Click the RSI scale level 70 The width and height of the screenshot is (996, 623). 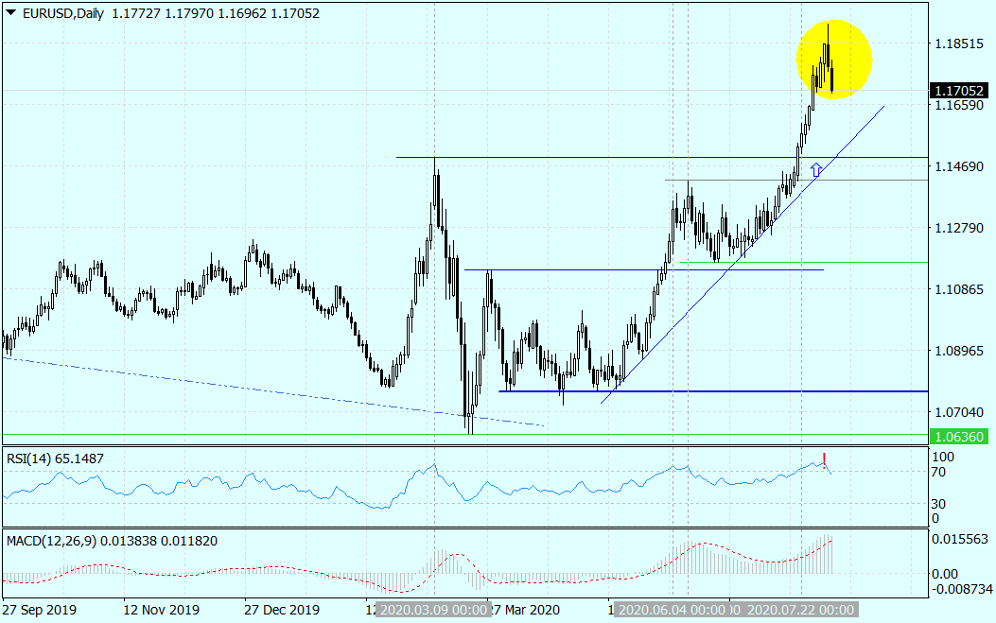click(x=939, y=472)
